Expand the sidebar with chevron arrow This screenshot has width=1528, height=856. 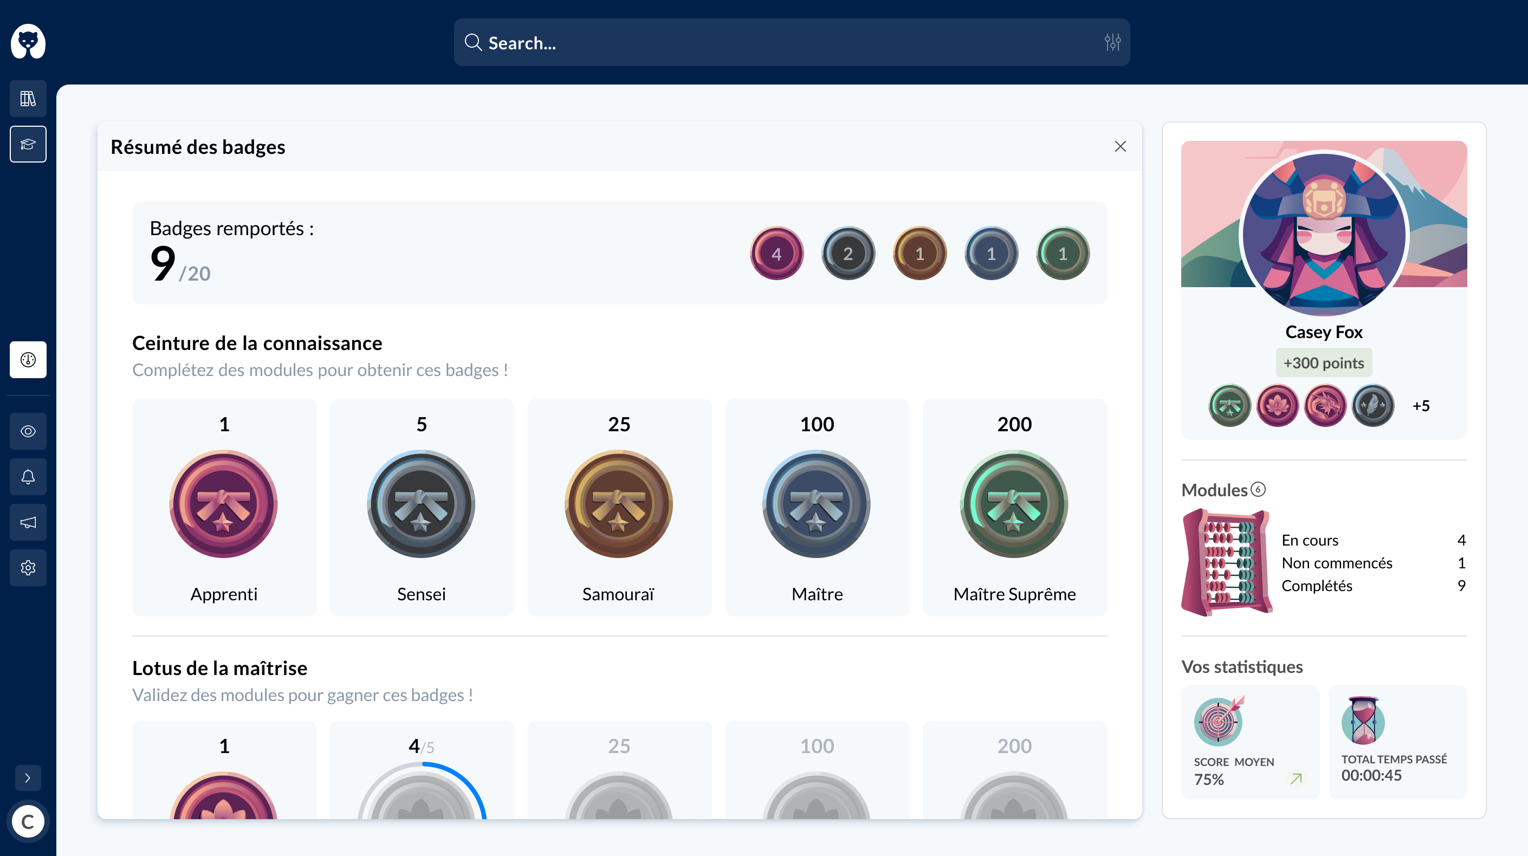(28, 777)
